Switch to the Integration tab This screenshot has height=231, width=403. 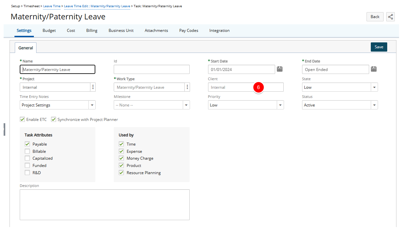point(219,31)
